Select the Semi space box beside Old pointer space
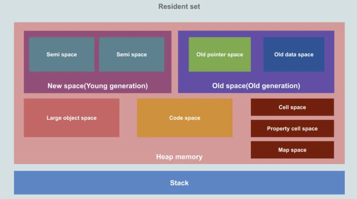The width and height of the screenshot is (357, 199). pos(132,55)
